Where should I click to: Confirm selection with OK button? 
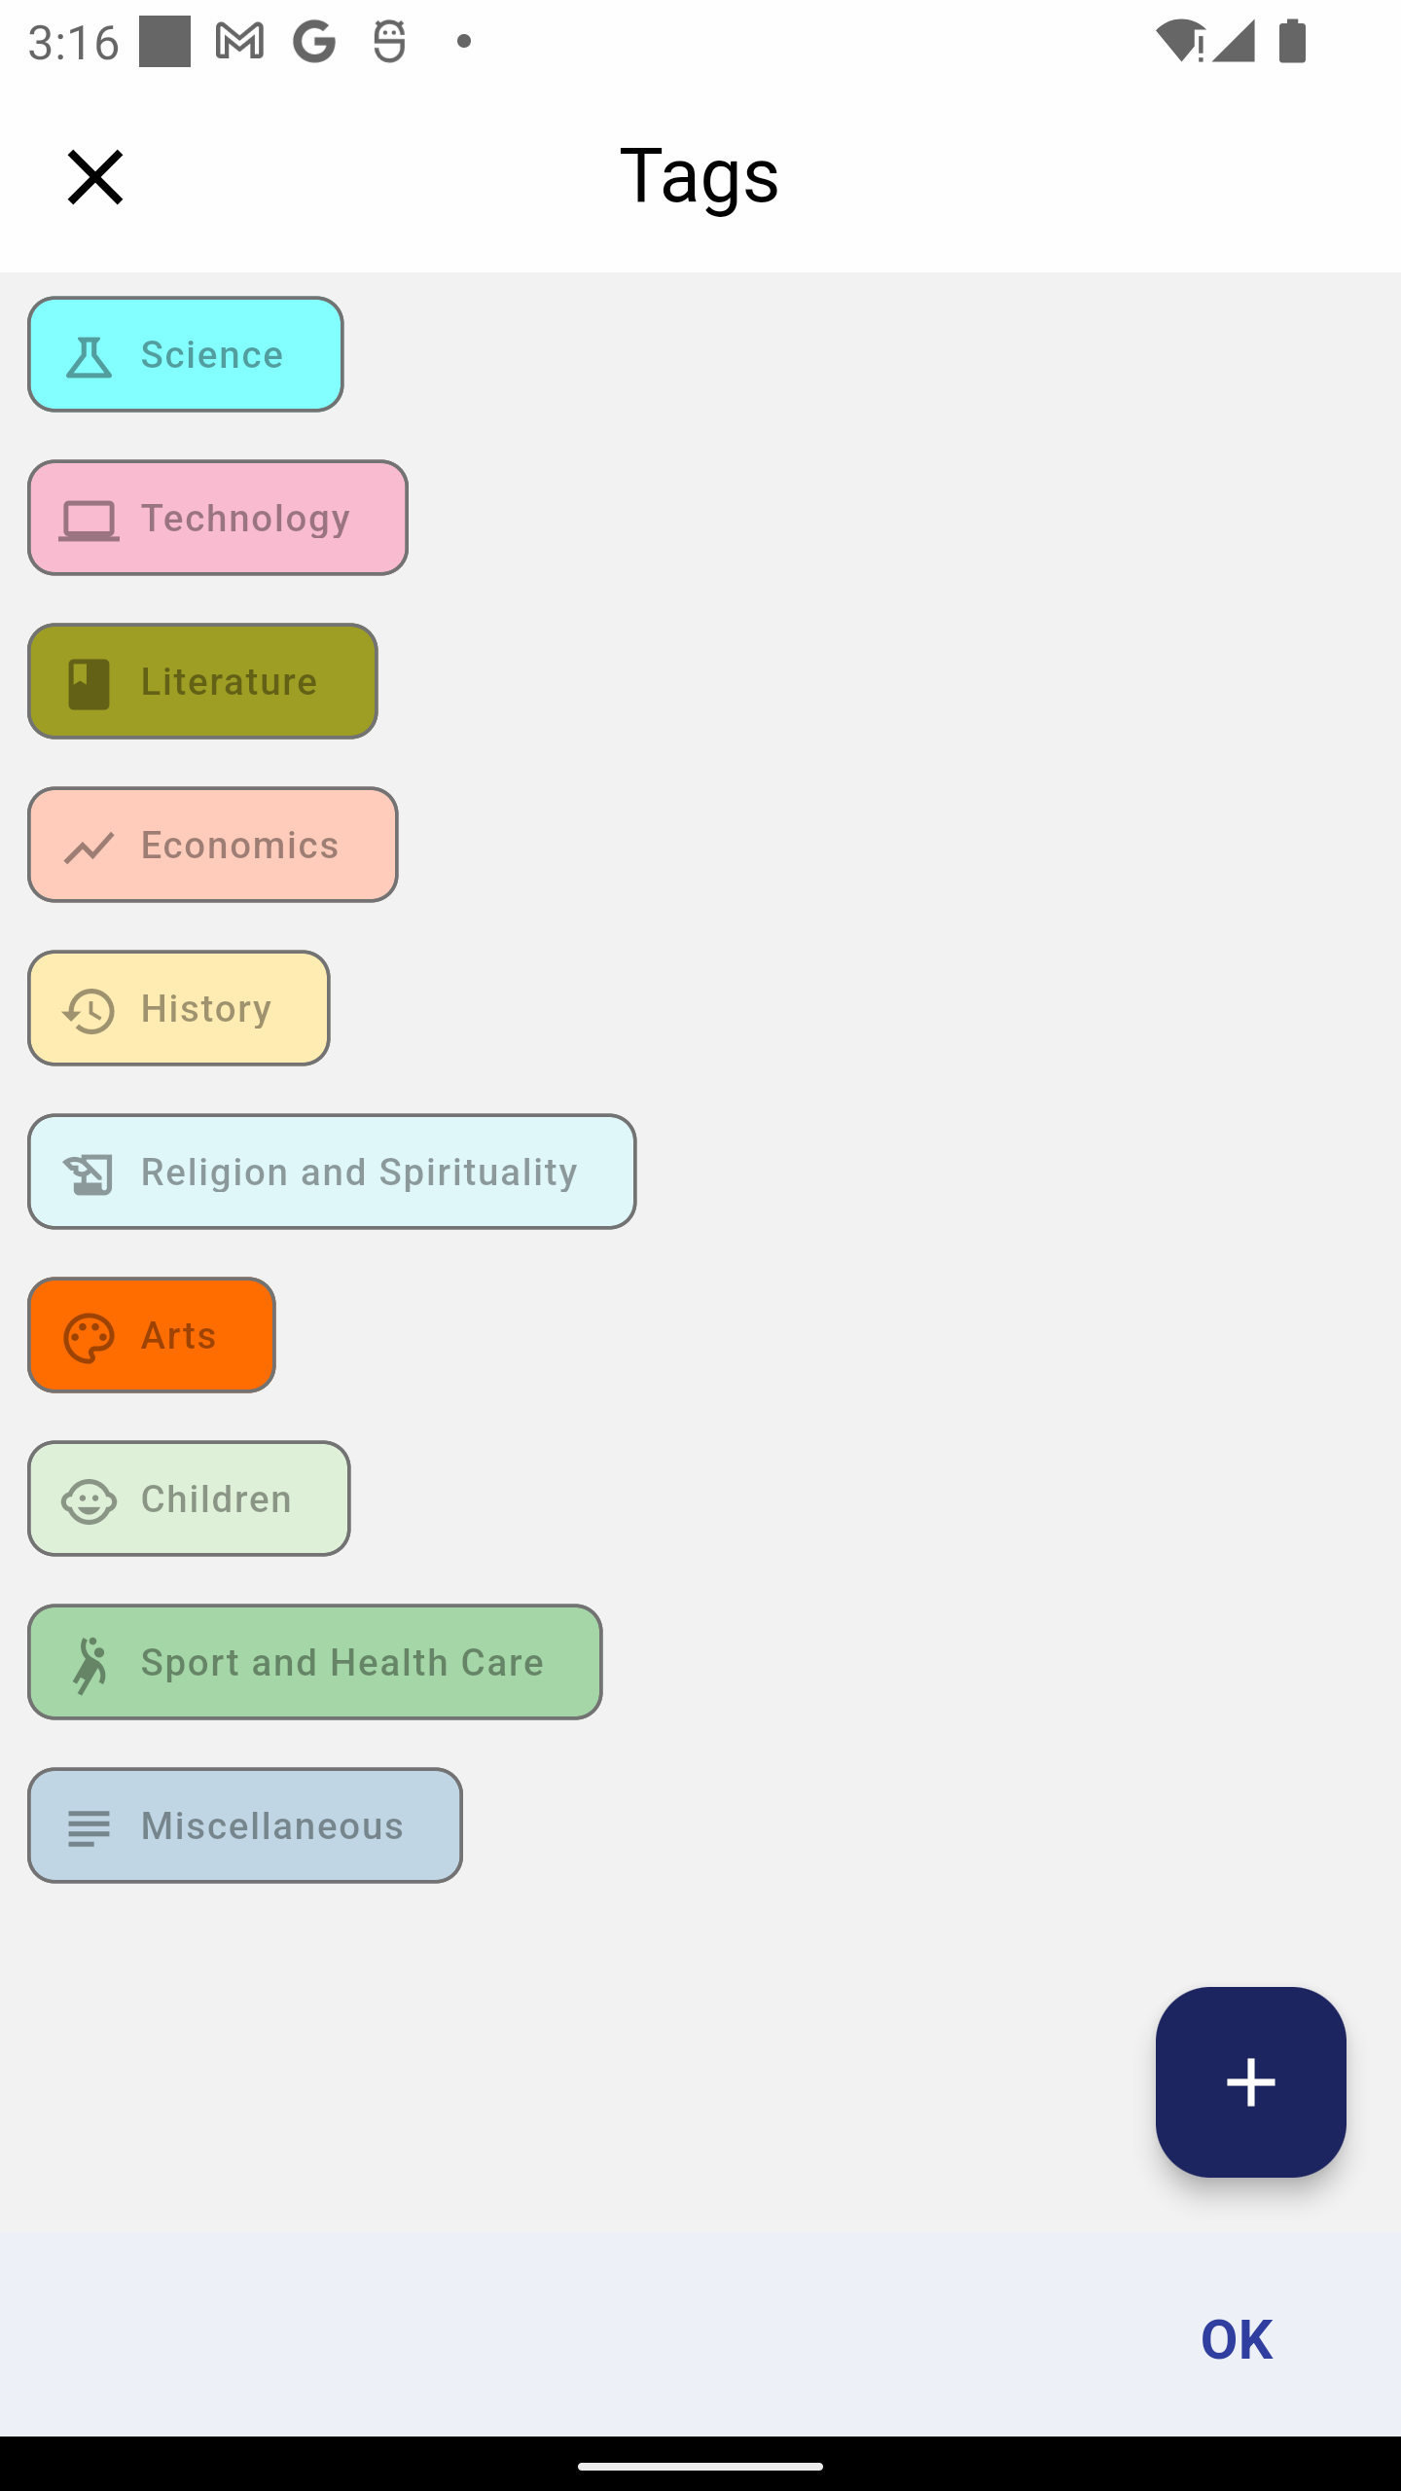[x=1236, y=2338]
